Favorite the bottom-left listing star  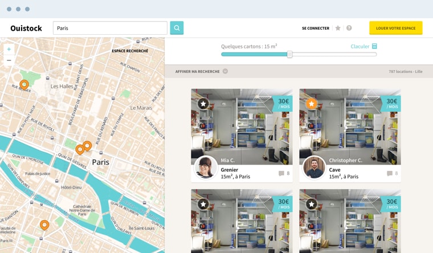(203, 204)
